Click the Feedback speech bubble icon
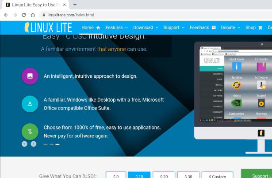The image size is (272, 178). (x=214, y=28)
